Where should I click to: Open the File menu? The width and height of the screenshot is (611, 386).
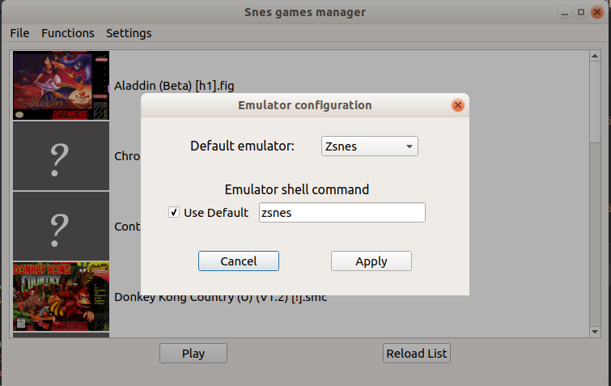19,33
